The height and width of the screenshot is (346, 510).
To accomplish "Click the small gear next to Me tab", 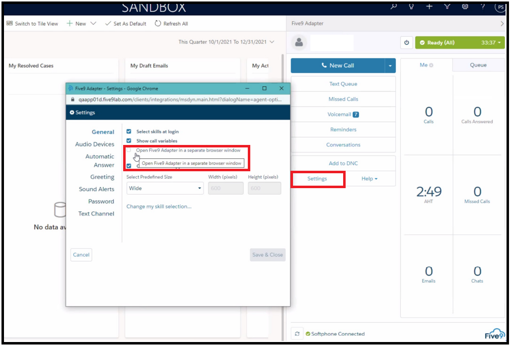I will 431,65.
